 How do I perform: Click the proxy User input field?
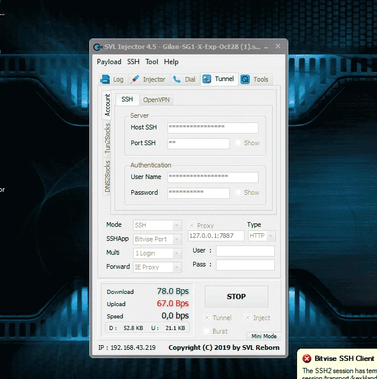click(x=245, y=251)
